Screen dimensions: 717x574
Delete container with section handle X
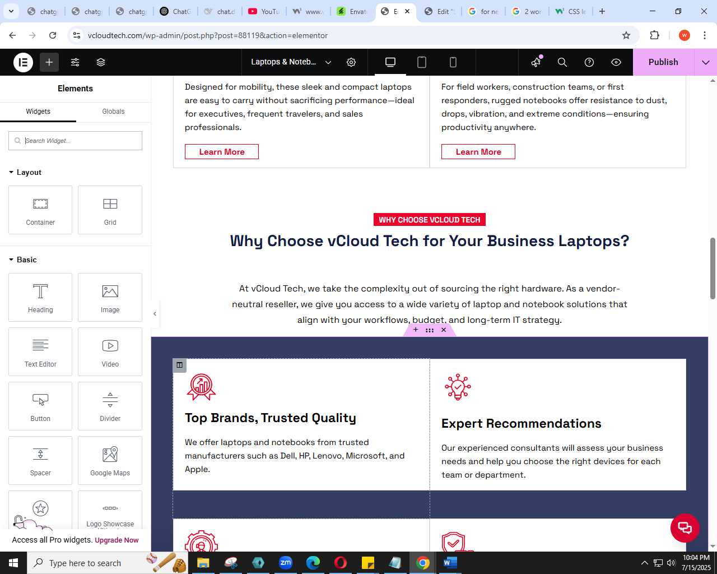point(444,330)
